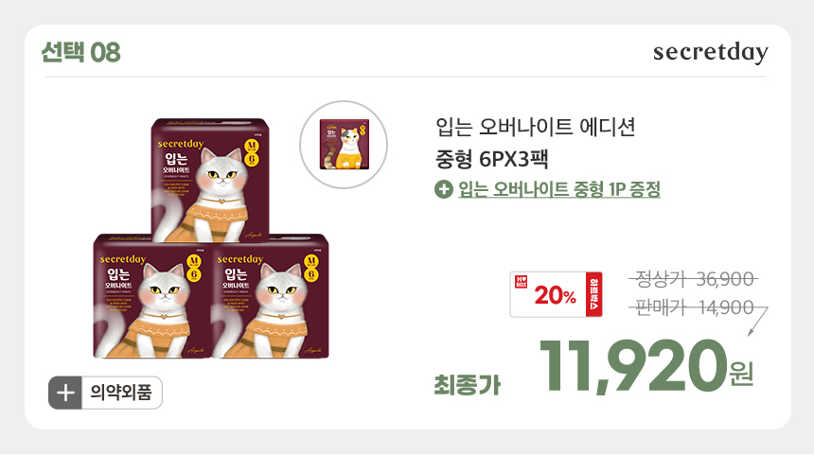Click the 최종가 label

(468, 385)
